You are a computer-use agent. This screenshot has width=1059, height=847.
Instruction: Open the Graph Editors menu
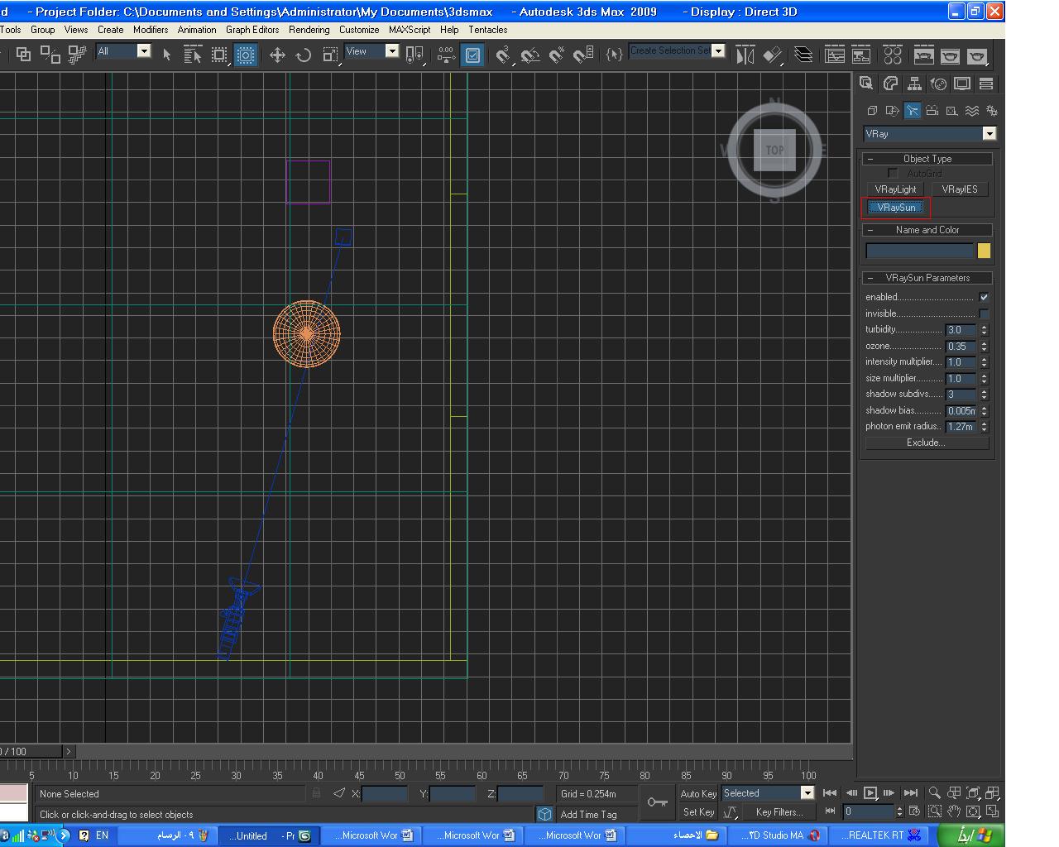point(252,30)
